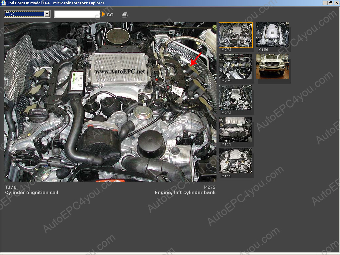This screenshot has height=255, width=340.
Task: Click the red arrow marking the ignition coil
Action: [196, 59]
